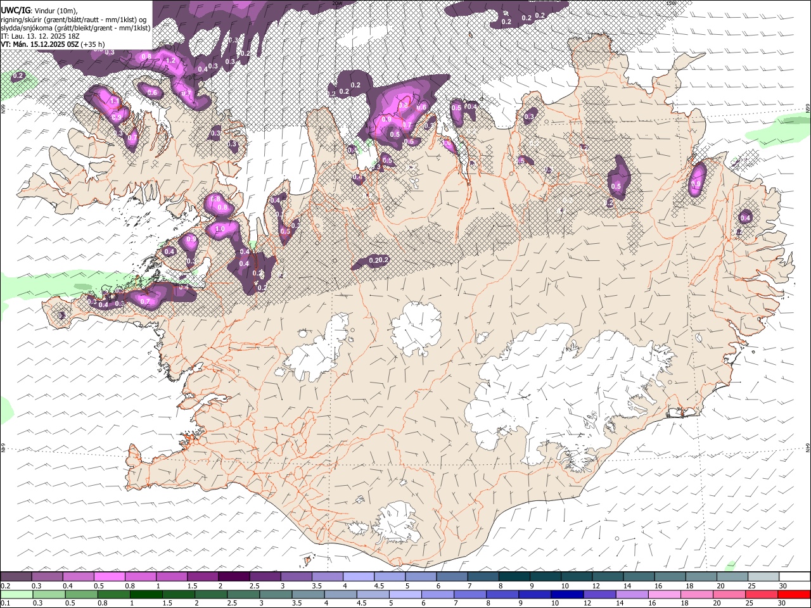Select top-row swatch between 18 and 20
Image resolution: width=811 pixels, height=608 pixels.
click(701, 576)
